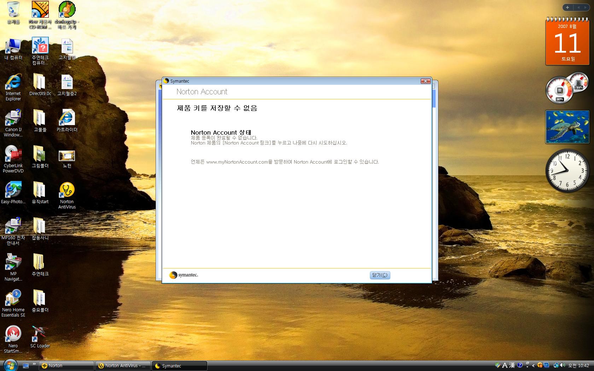Image resolution: width=594 pixels, height=371 pixels.
Task: Click the taskbar clock 오전 10:42
Action: pos(578,366)
